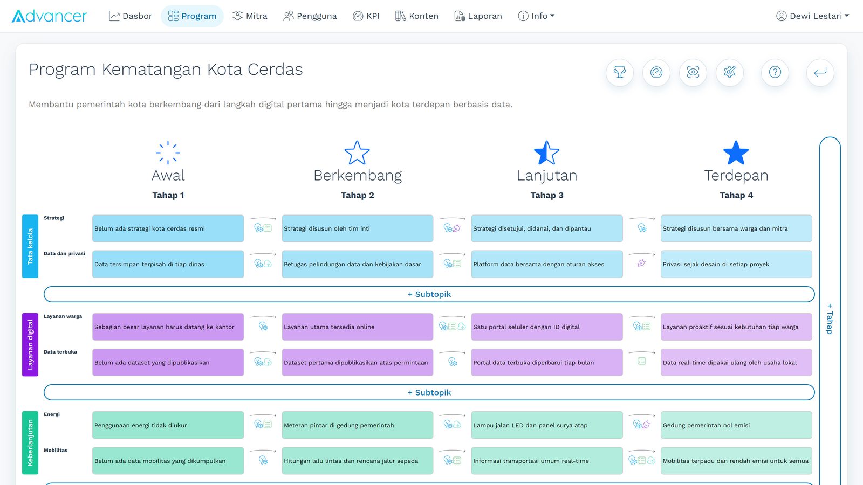Add subtopic under Layanan digital
The image size is (863, 485).
[x=429, y=392]
